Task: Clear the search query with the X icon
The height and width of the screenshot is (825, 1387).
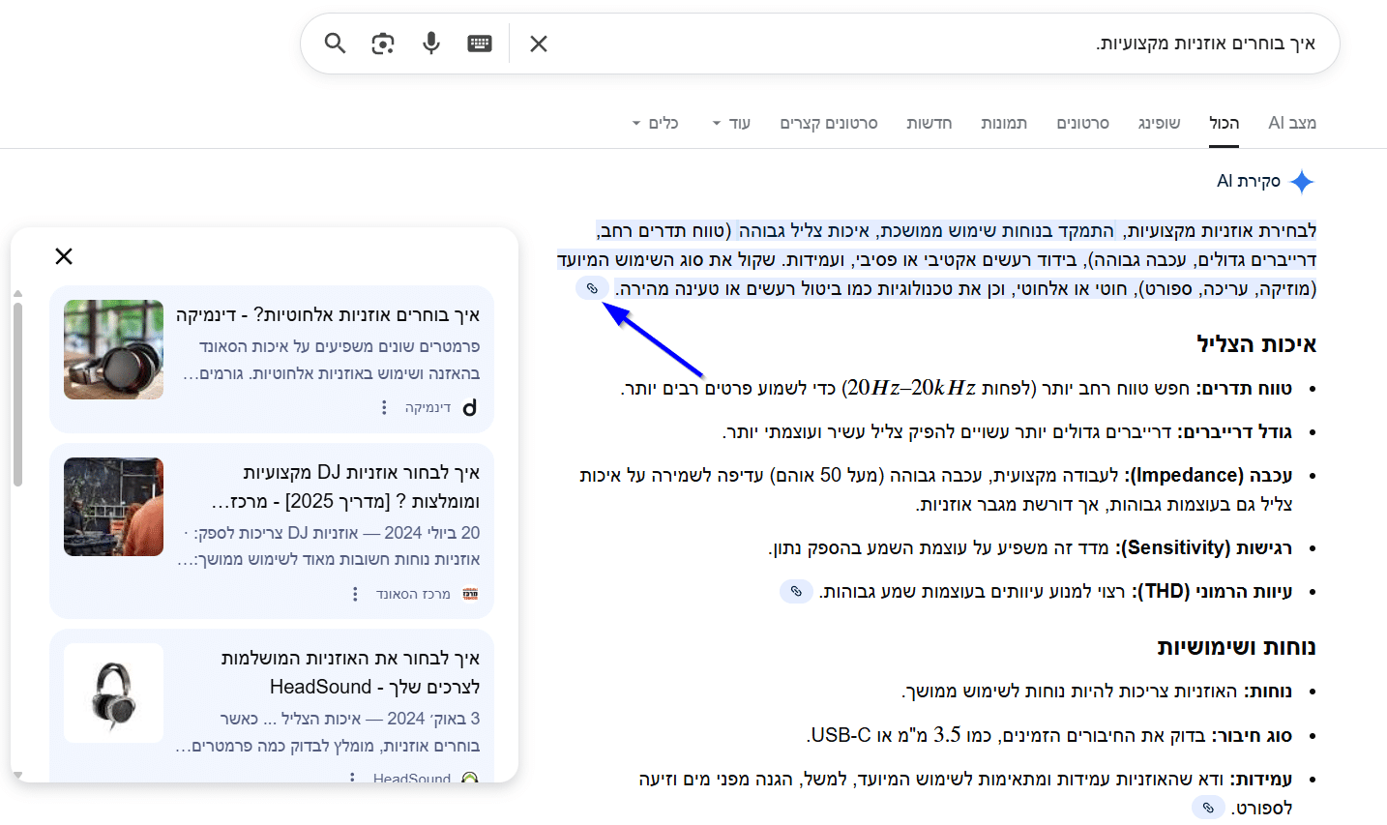Action: [538, 44]
